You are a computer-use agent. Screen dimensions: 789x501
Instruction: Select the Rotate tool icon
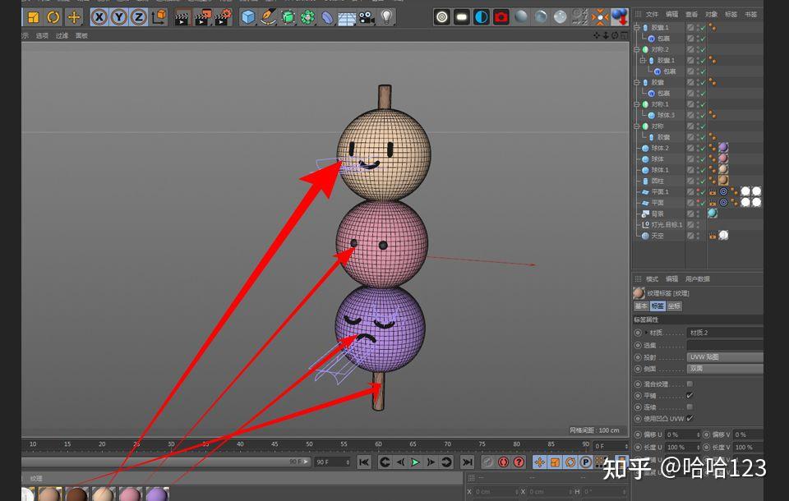53,17
